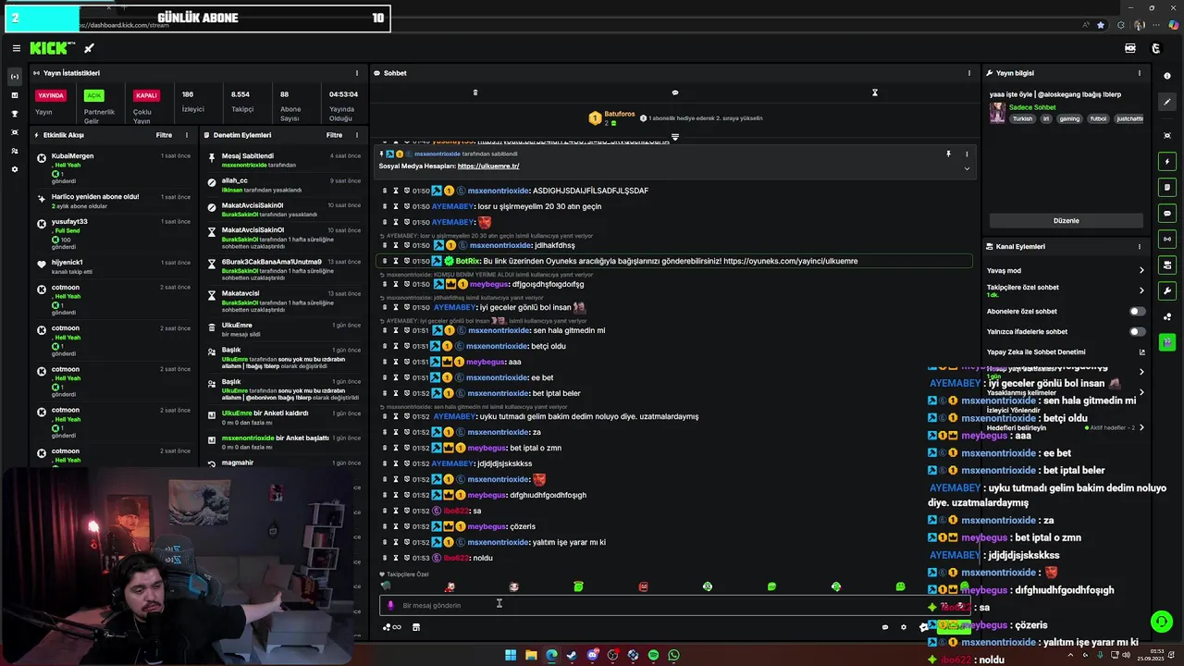Image resolution: width=1184 pixels, height=666 pixels.
Task: Open the shop icon below message box
Action: 416,627
